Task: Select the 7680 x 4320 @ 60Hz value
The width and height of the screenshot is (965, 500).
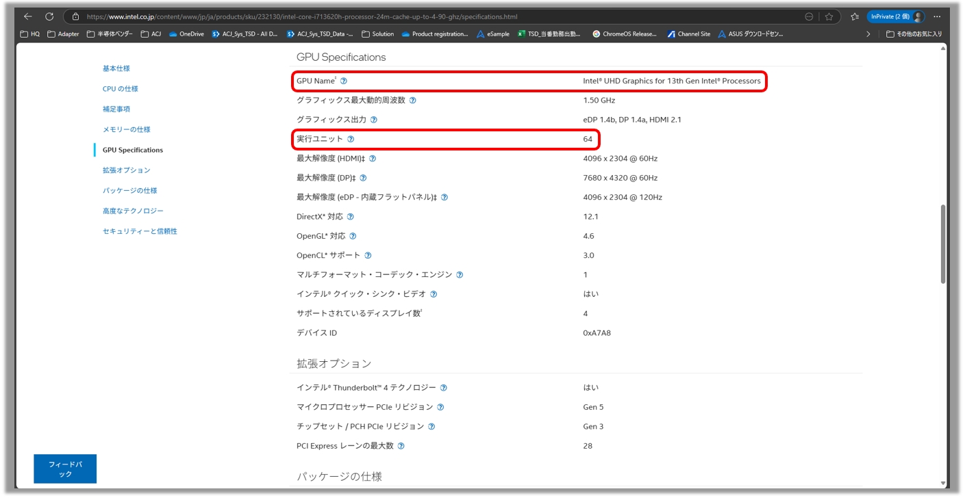Action: (621, 178)
